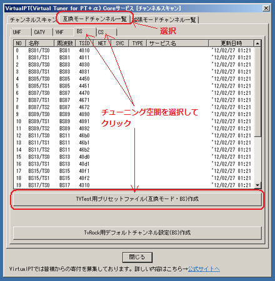Screen dimensions: 275x281
Task: Select row BS17/TS0
Action: click(134, 185)
